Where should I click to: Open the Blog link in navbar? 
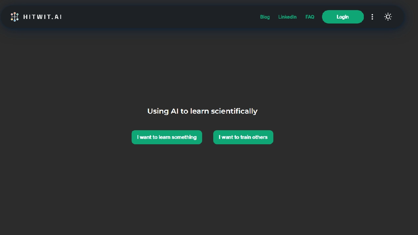pos(265,17)
